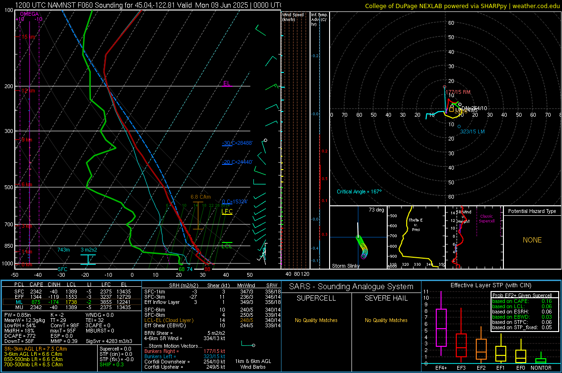Click the NONE hazard type value
Viewport: 562px width, 373px height.
coord(532,240)
